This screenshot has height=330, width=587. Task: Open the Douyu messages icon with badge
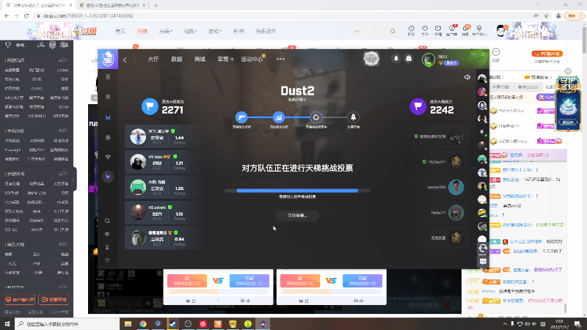465,30
